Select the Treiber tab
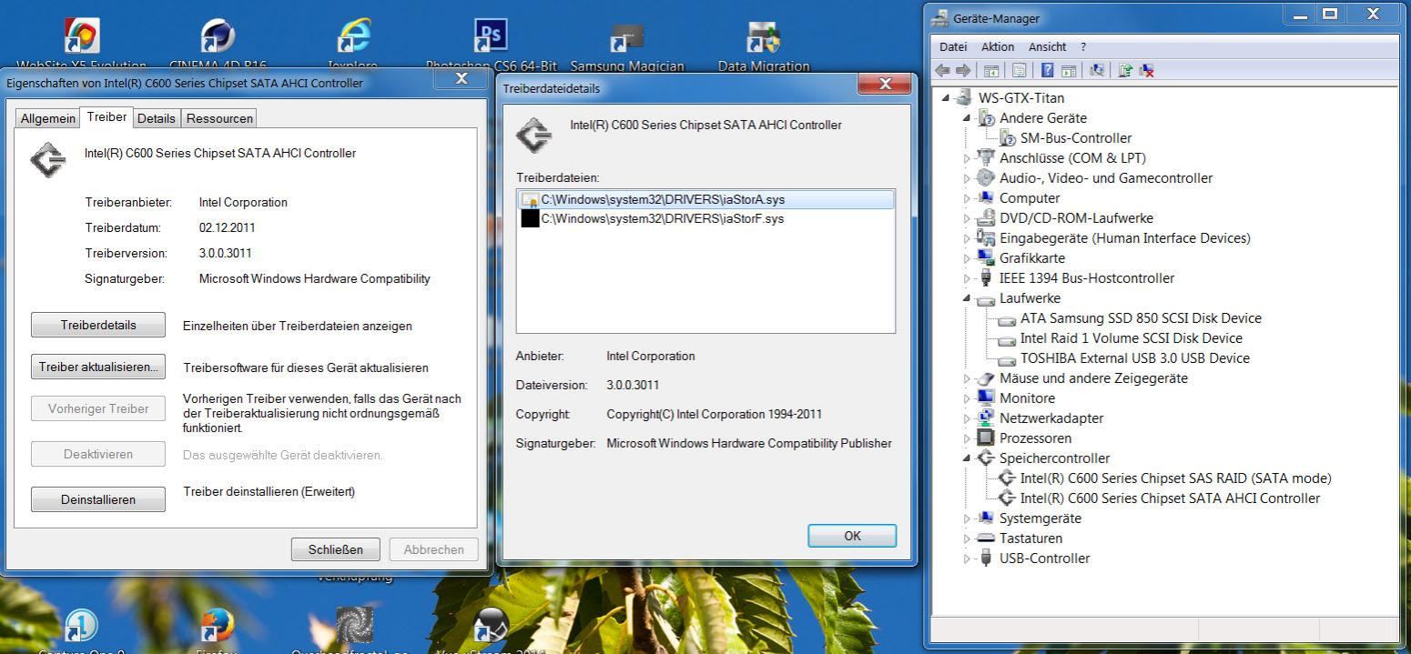Image resolution: width=1411 pixels, height=654 pixels. [x=107, y=117]
